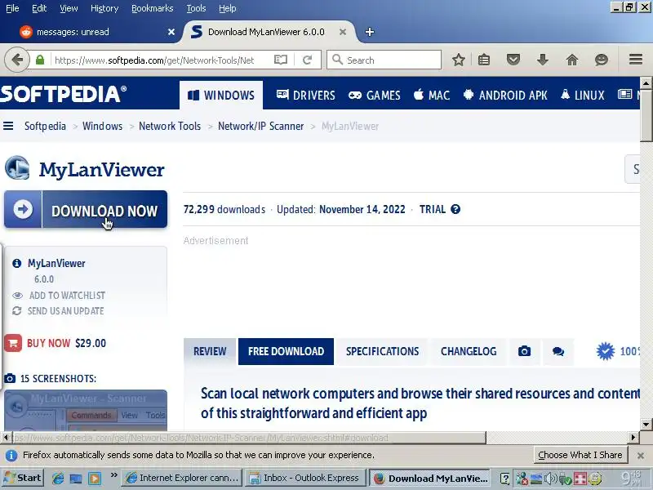
Task: Launch Windows Media Player quick launch icon
Action: pyautogui.click(x=95, y=478)
